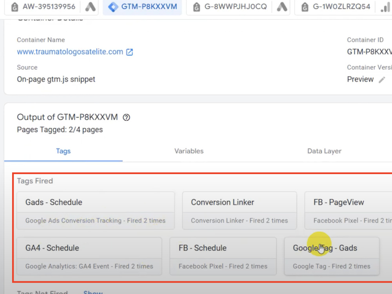Open the FB - PageView tag card

pyautogui.click(x=348, y=211)
